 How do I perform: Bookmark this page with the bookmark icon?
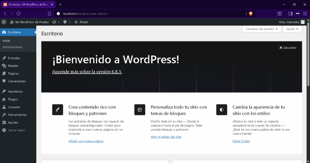pyautogui.click(x=49, y=14)
